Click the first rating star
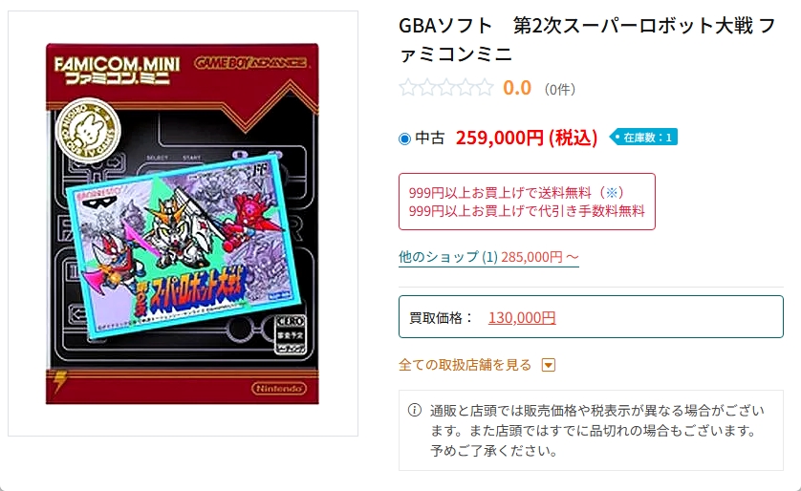This screenshot has height=491, width=801. (408, 88)
